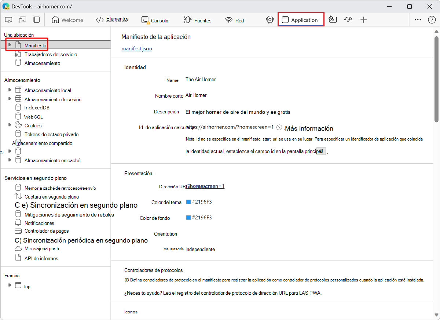Expand the top frame arrow
The width and height of the screenshot is (440, 320).
(x=10, y=285)
